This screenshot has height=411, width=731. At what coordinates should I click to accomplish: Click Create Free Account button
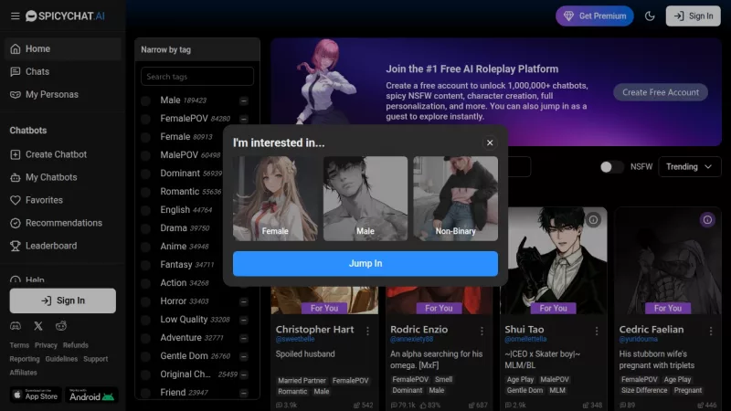661,92
